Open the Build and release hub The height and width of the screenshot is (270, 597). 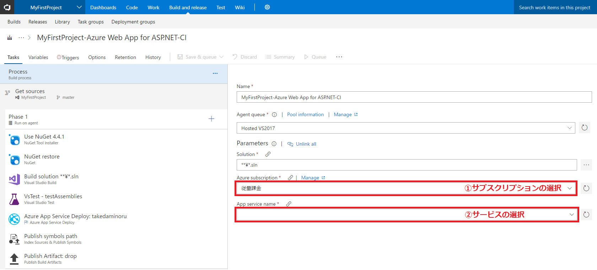[188, 7]
